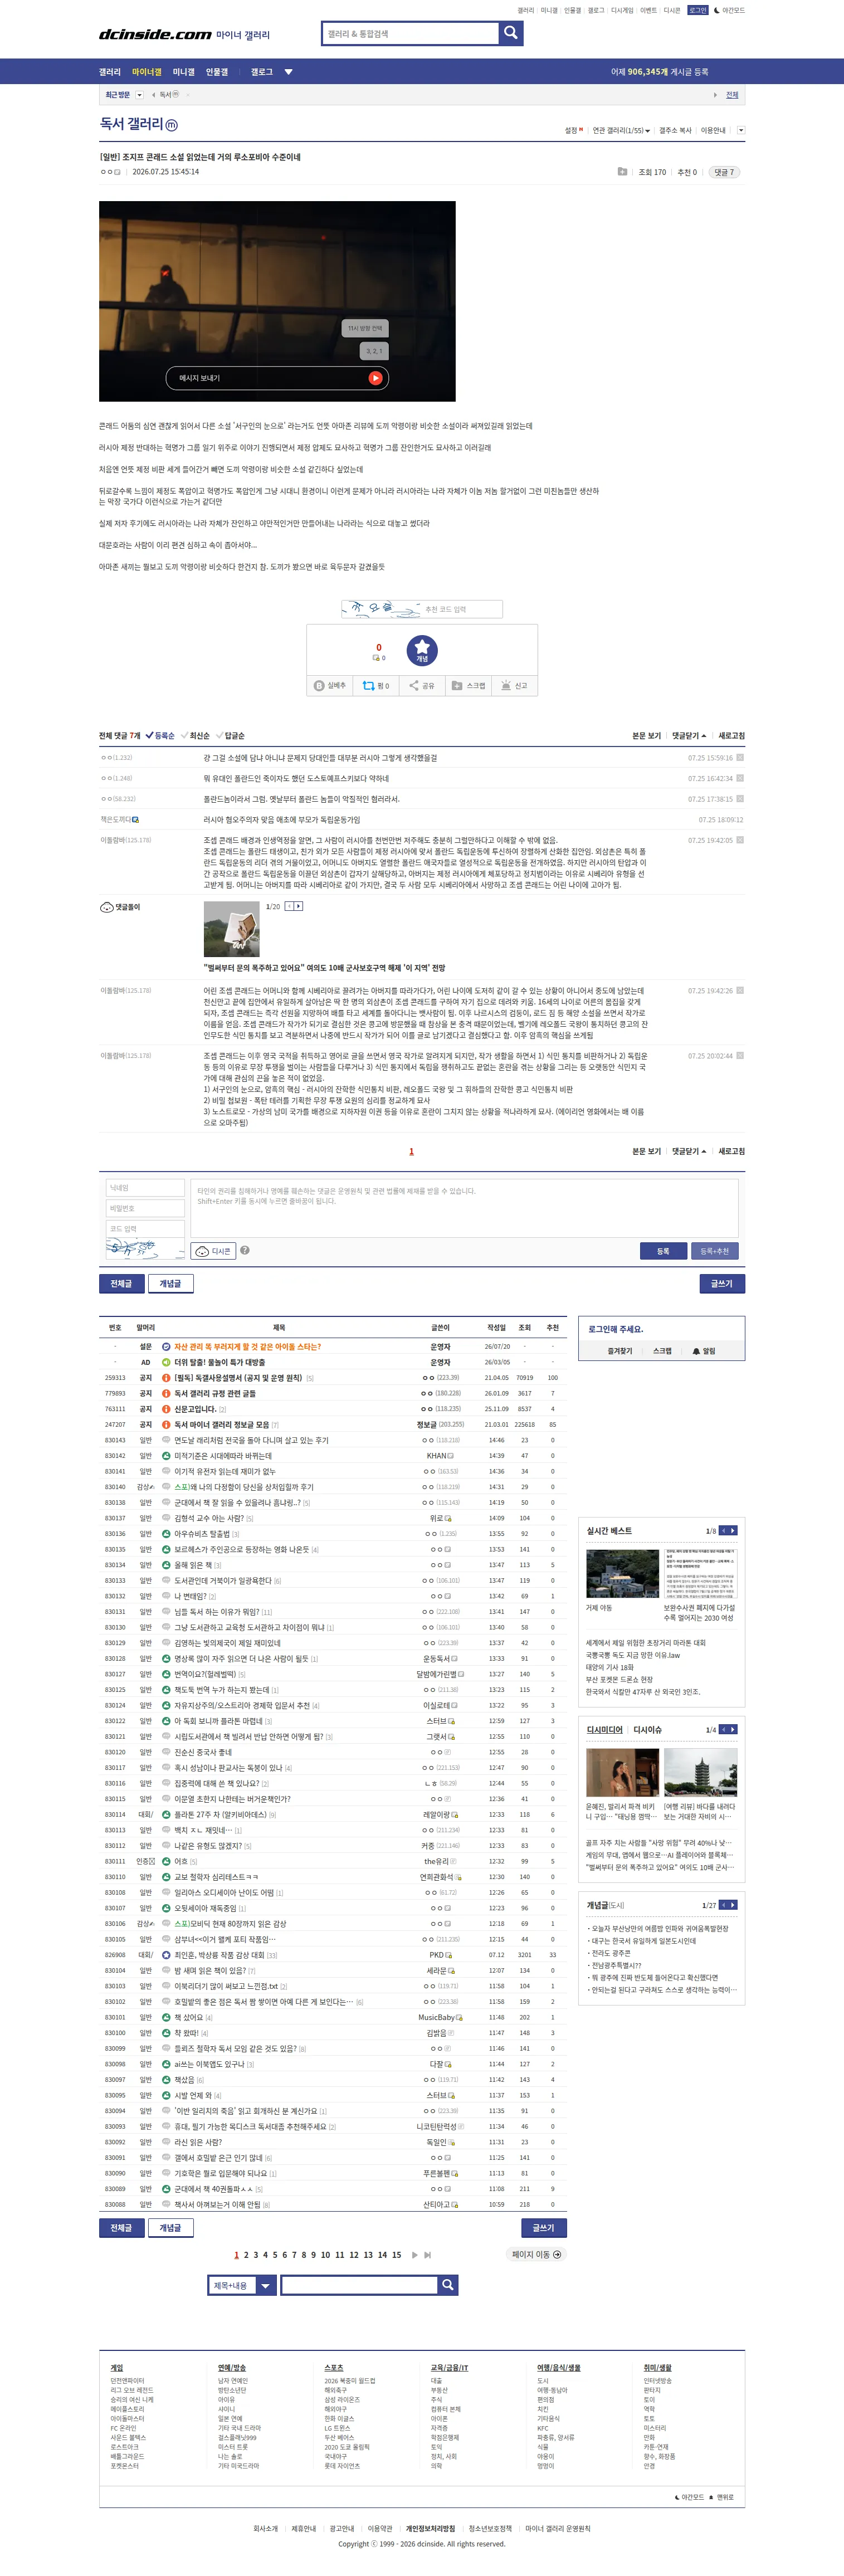Switch to the 개념글 tab above list
The image size is (844, 2576).
[x=171, y=1283]
